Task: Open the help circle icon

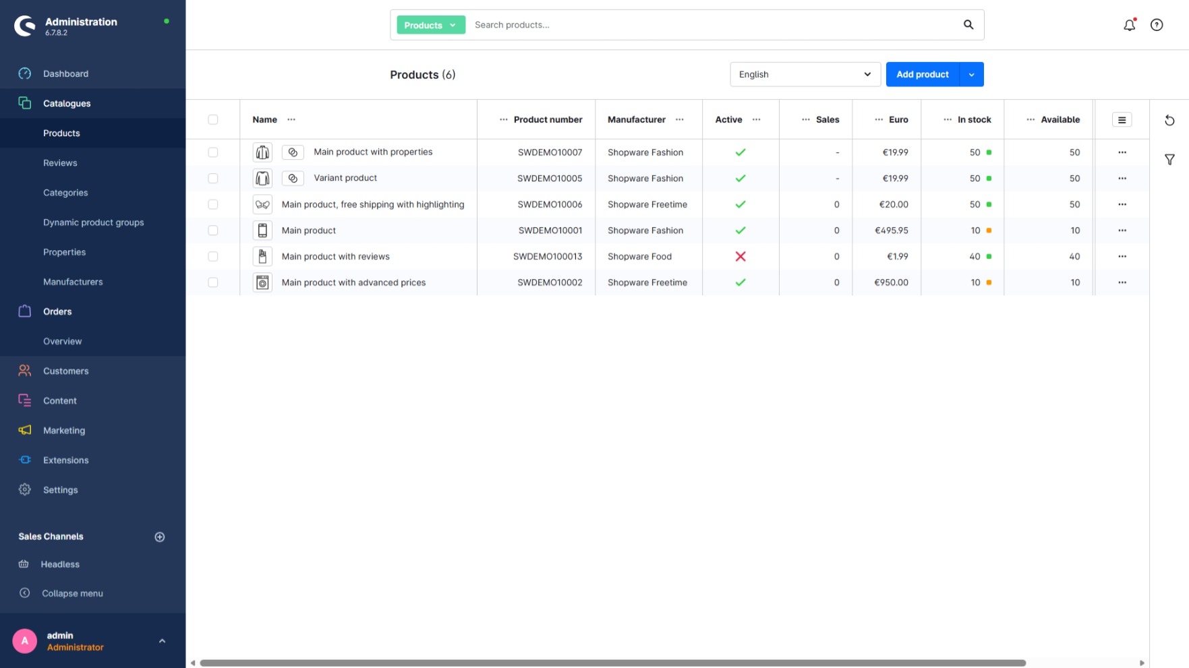Action: 1157,25
